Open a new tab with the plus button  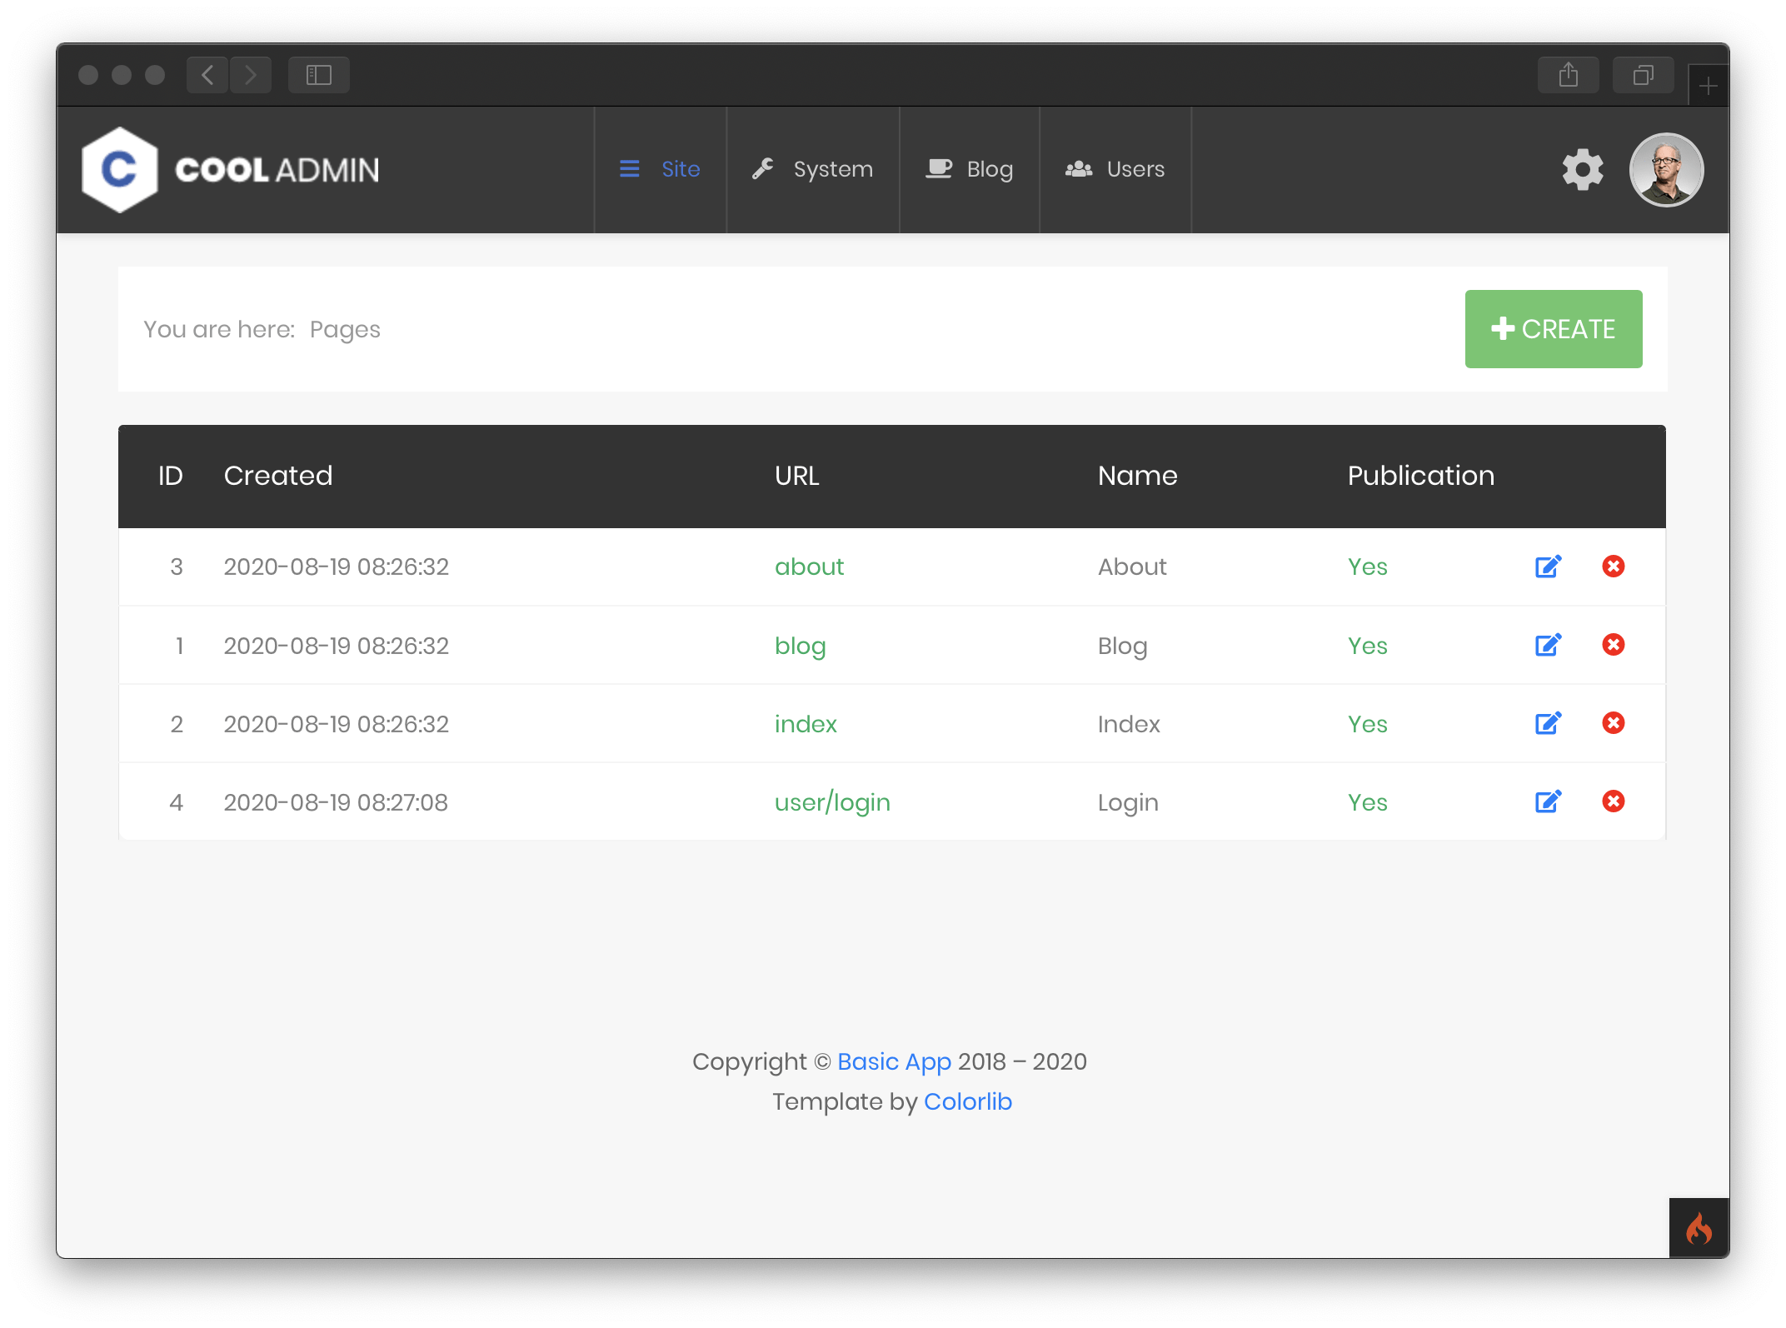click(1708, 84)
